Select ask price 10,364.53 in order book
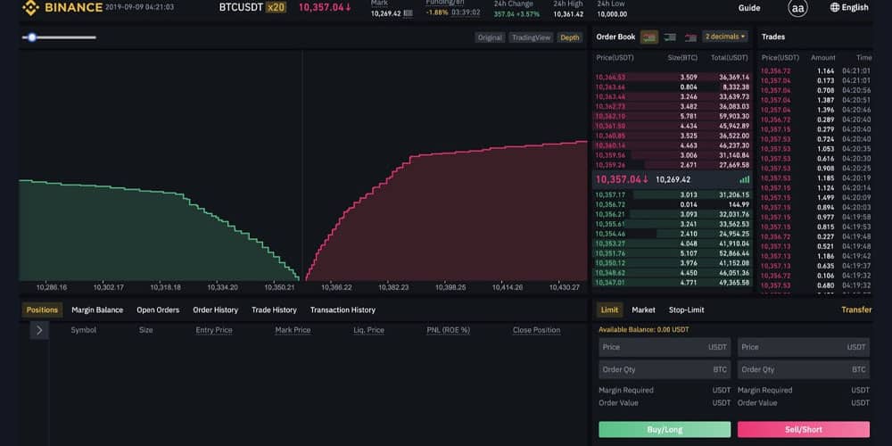 (x=610, y=78)
